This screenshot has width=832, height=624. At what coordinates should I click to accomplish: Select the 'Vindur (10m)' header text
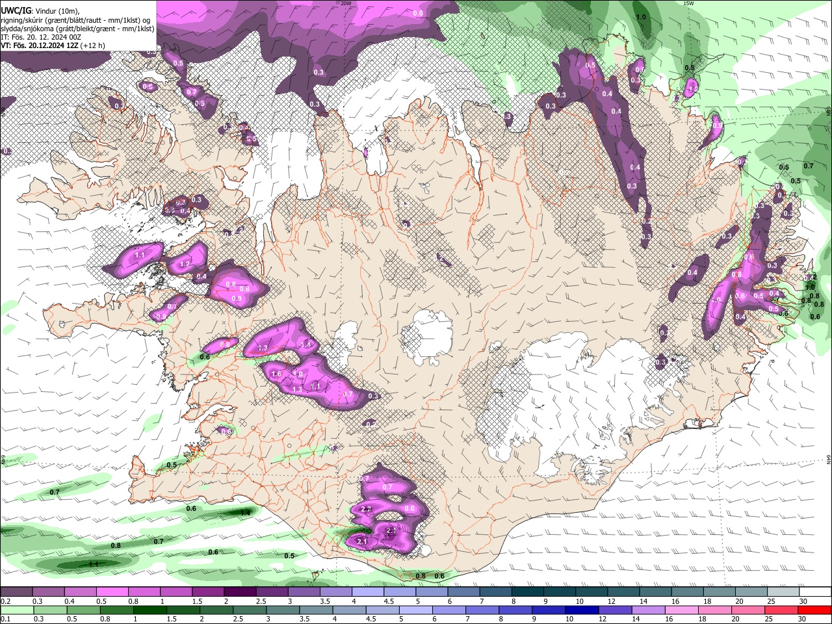coord(58,11)
